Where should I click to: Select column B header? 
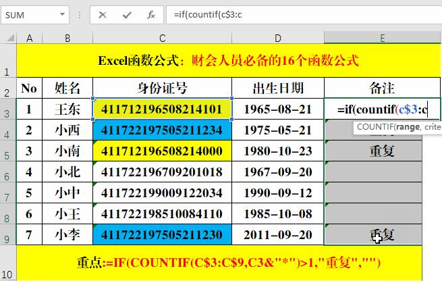[67, 38]
